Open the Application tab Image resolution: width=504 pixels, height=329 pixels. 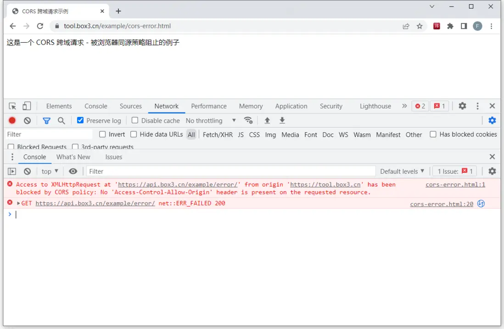click(x=291, y=106)
